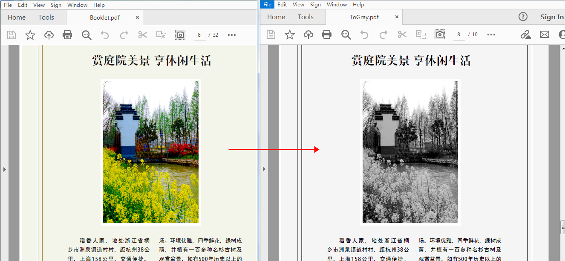Screen dimensions: 565x261
Task: Take snapshot with camera icon in Booklet.pdf
Action: [x=180, y=35]
